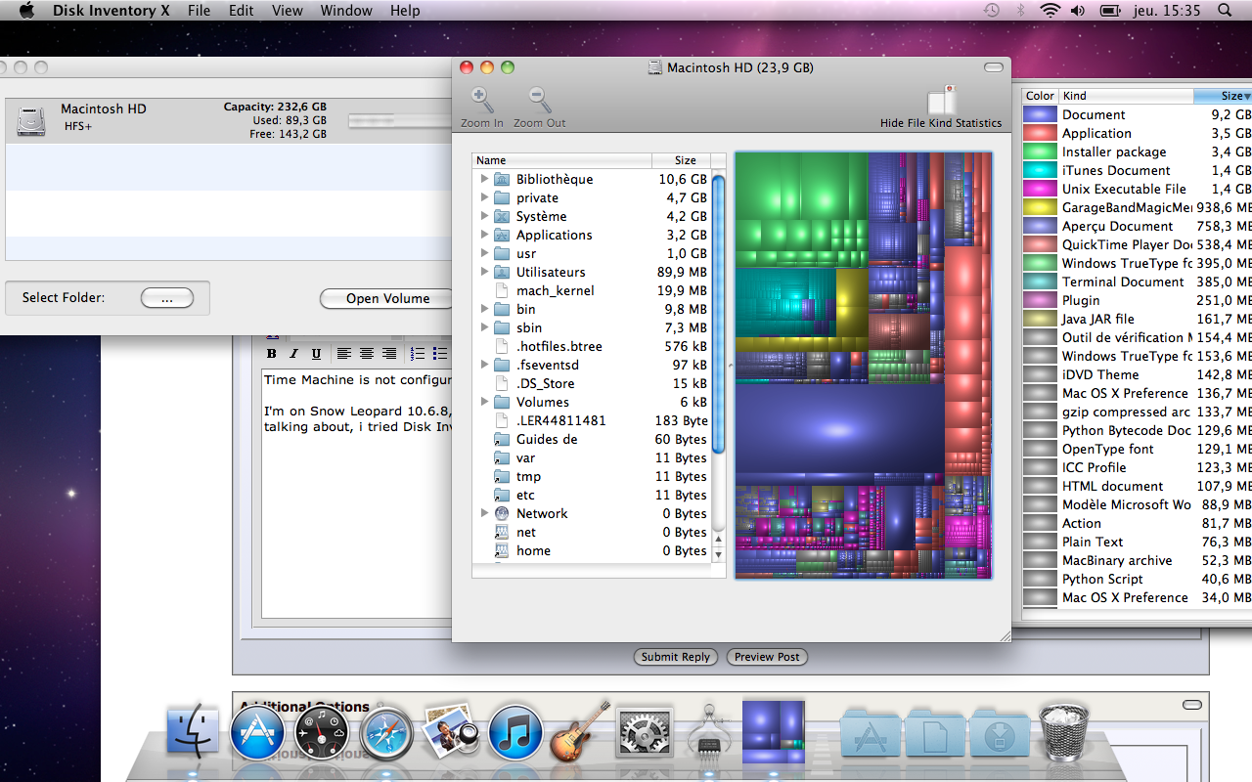Screen dimensions: 1252x782
Task: Click large blue block in treemap
Action: [x=838, y=427]
